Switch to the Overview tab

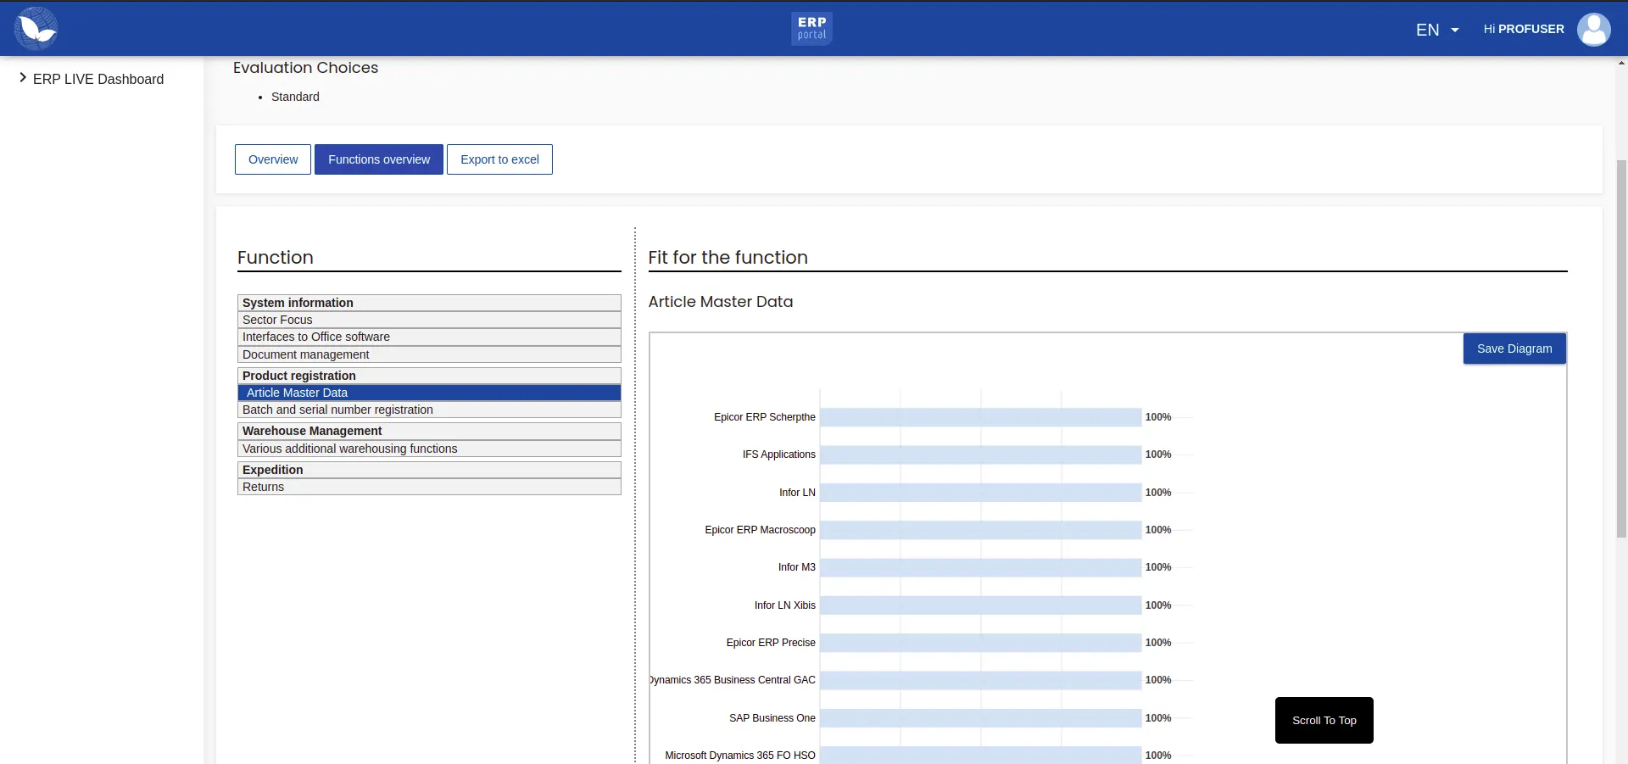click(273, 159)
